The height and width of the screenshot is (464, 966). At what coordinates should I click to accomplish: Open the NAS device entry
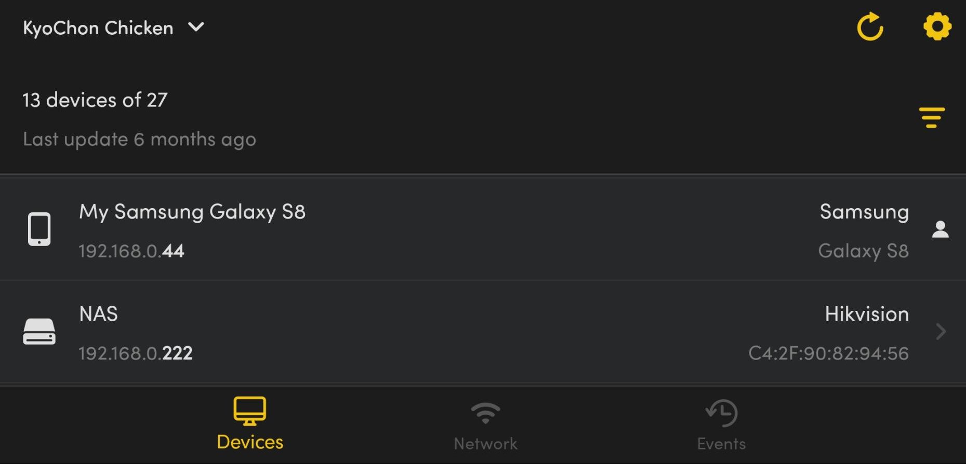tap(364, 332)
